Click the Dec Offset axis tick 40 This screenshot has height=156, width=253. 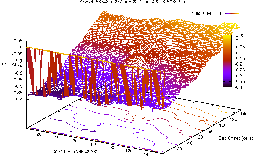(190, 143)
